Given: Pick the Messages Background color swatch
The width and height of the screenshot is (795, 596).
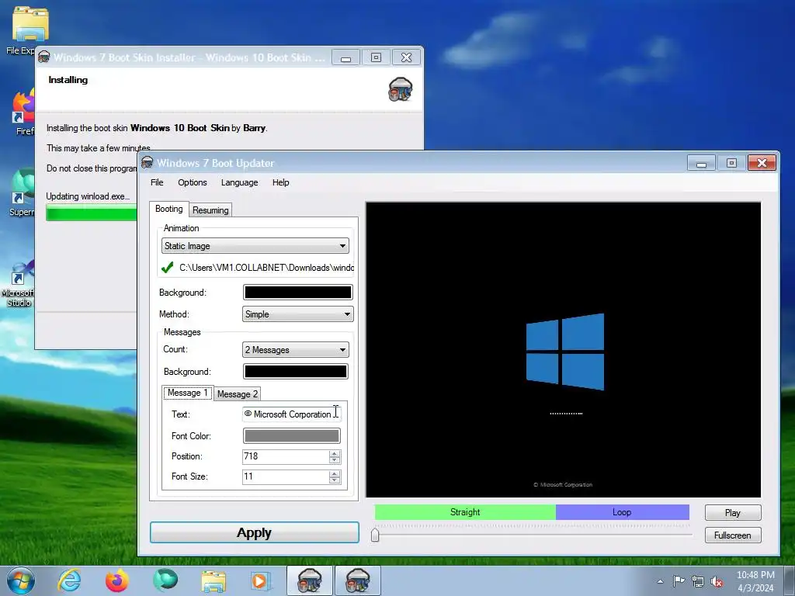Looking at the screenshot, I should [x=296, y=372].
